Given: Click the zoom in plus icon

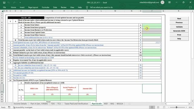Looking at the screenshot, I should click(186, 107).
